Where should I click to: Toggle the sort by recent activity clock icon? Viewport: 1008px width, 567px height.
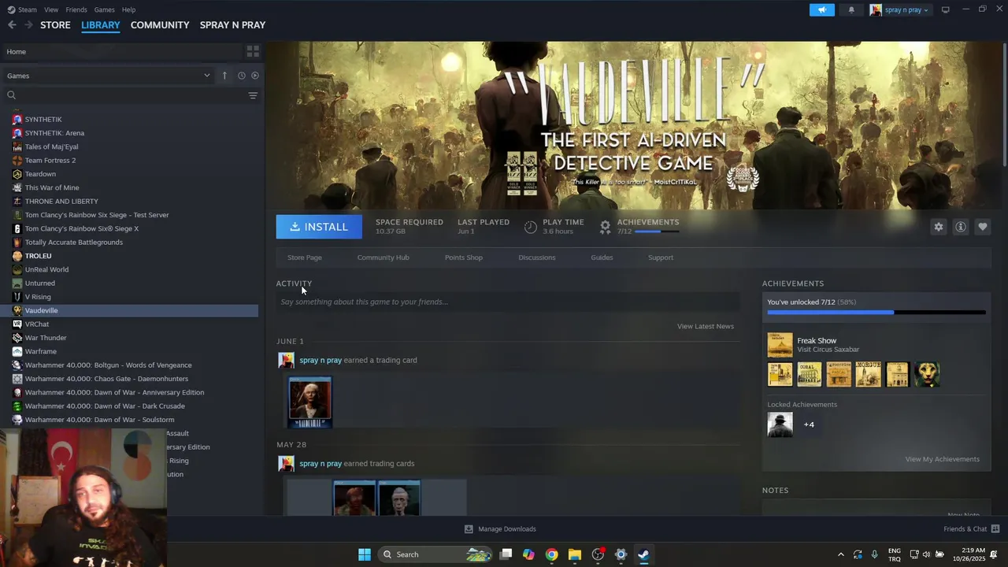point(242,76)
